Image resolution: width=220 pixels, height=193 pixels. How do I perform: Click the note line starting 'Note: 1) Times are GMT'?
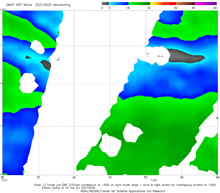(x=125, y=185)
